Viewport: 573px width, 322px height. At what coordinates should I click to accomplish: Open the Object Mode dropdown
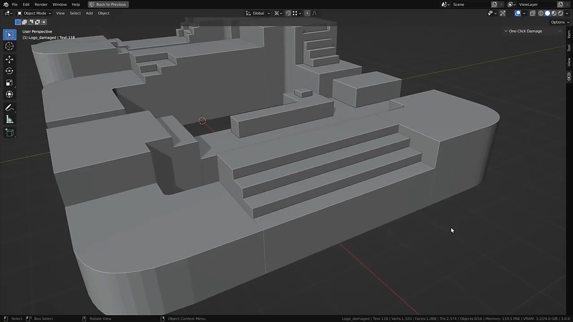coord(34,13)
